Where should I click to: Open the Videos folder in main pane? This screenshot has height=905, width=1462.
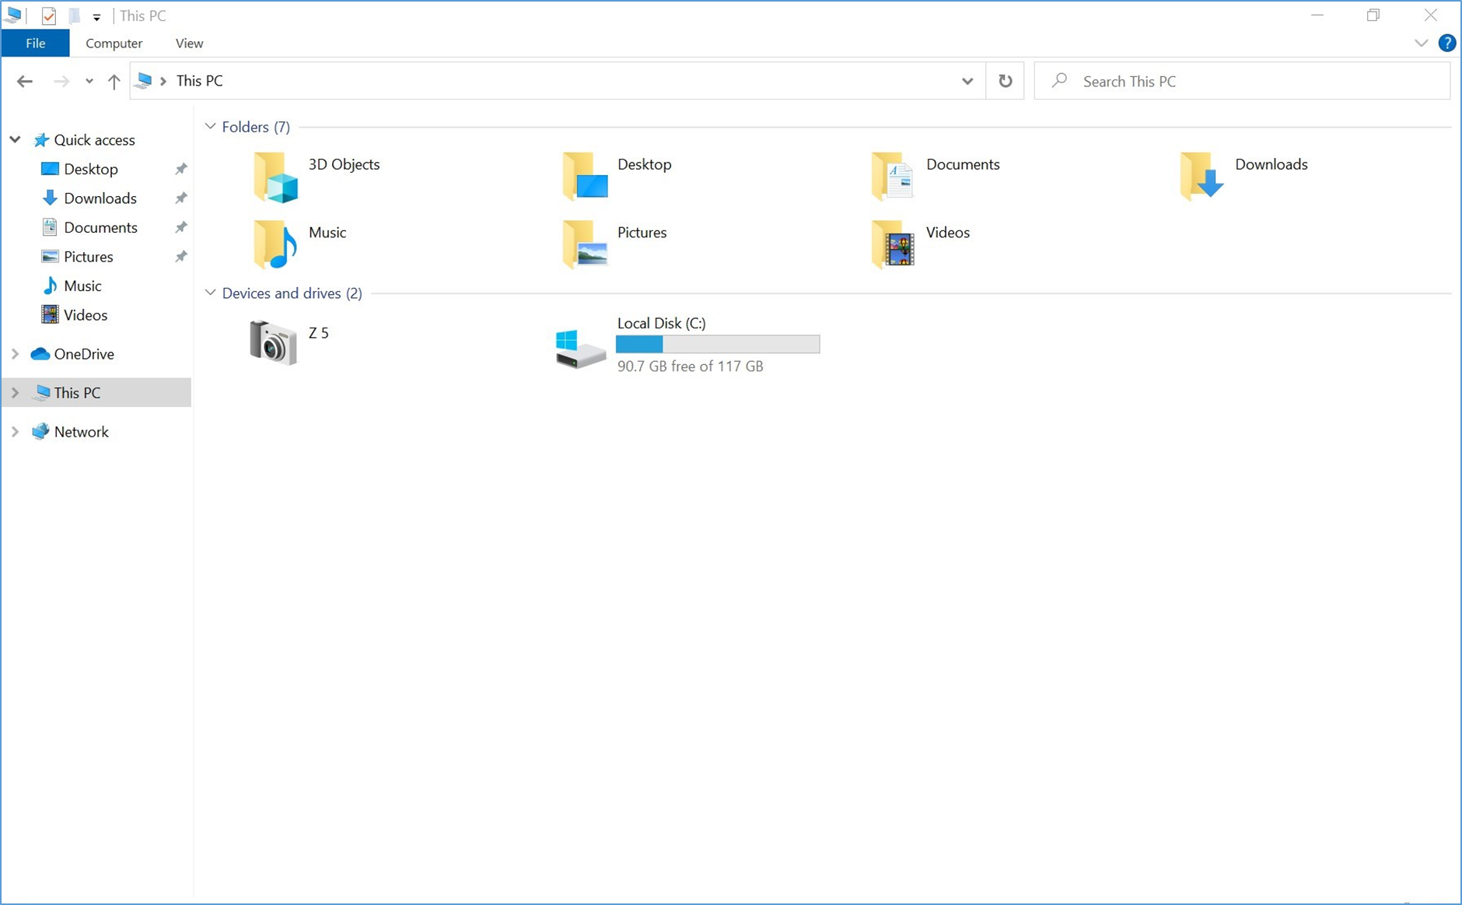(x=947, y=232)
